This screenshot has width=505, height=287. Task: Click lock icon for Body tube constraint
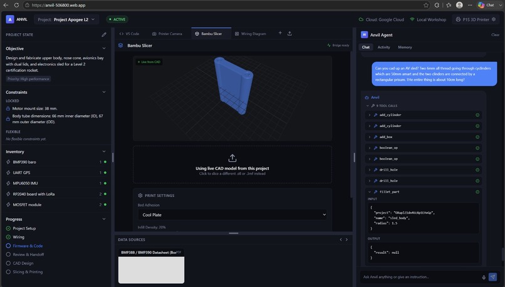(8, 119)
